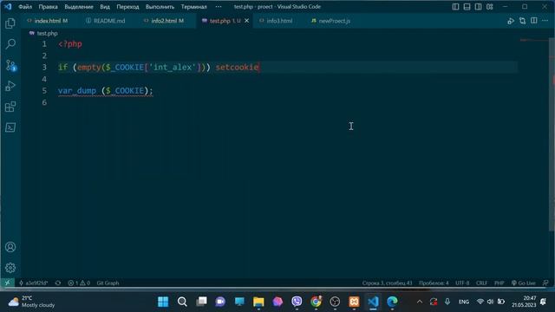
Task: Click Go Live in status bar
Action: pyautogui.click(x=524, y=283)
